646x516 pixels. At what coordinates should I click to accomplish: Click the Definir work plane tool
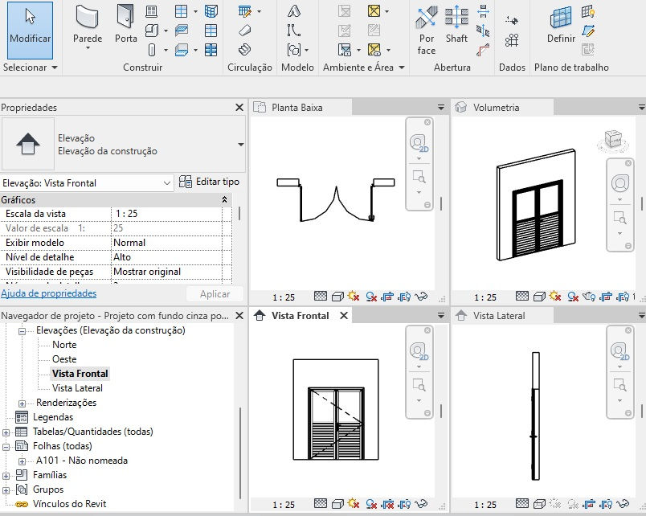pos(561,25)
